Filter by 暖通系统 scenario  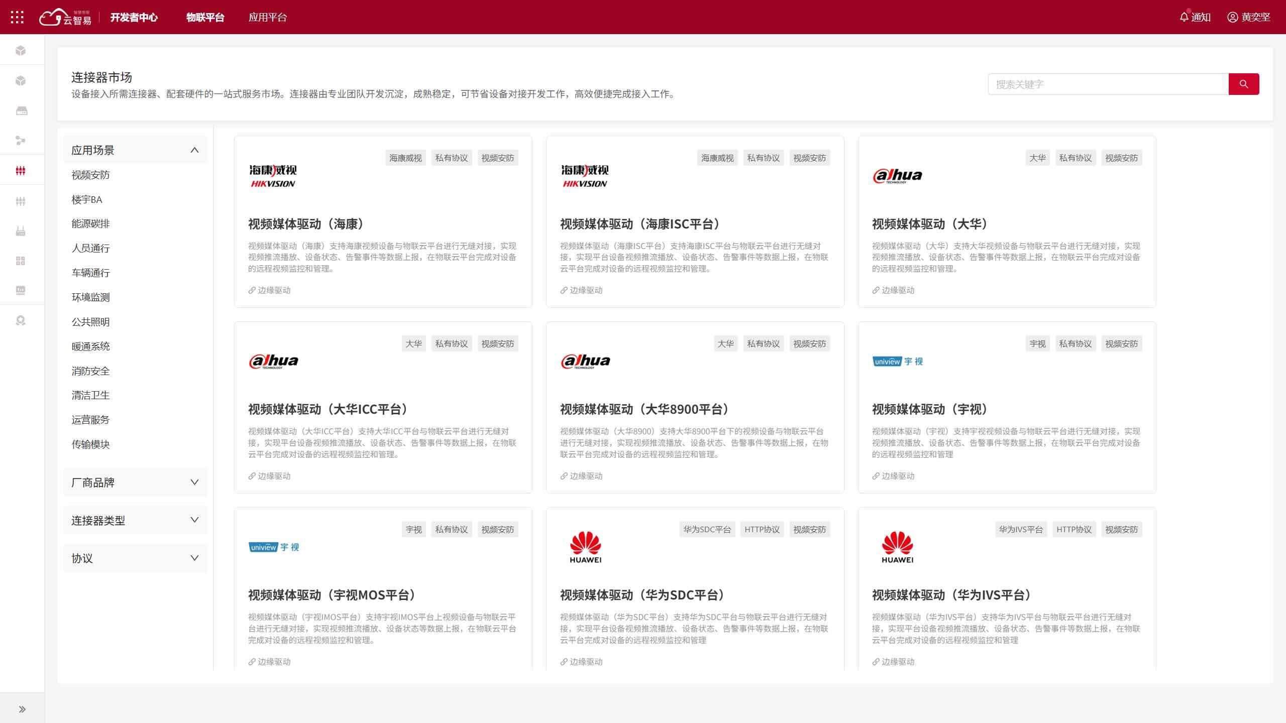[x=90, y=346]
